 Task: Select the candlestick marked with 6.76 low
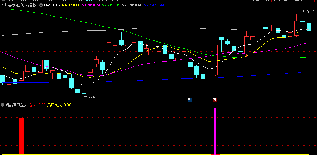(x=84, y=93)
